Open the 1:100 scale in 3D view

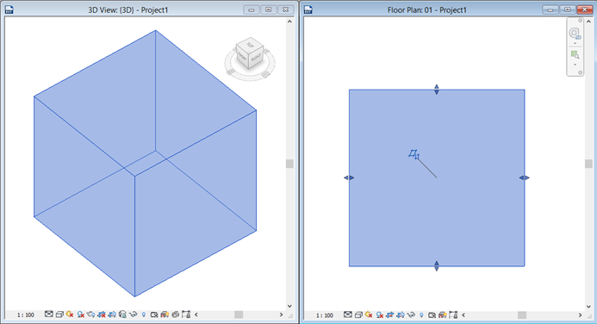[x=26, y=315]
